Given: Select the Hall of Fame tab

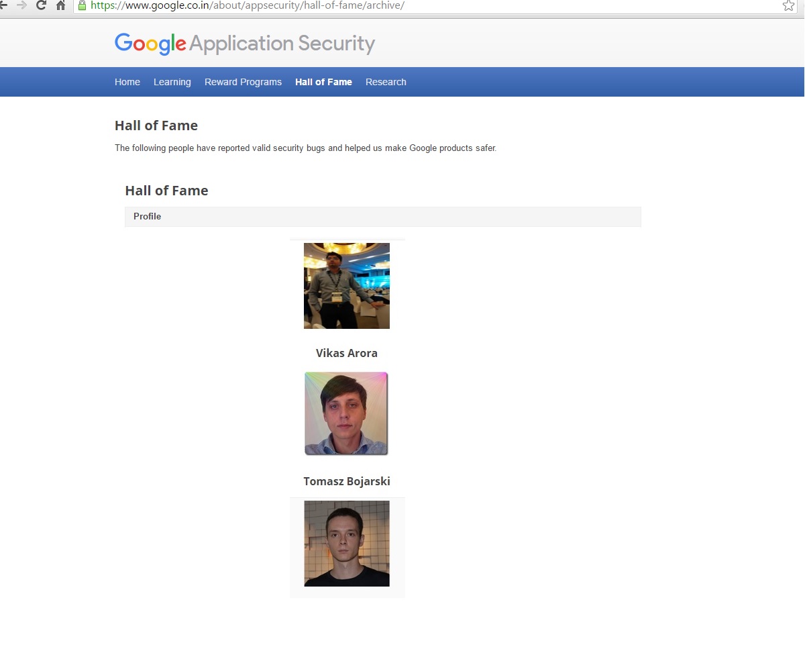Looking at the screenshot, I should 323,82.
